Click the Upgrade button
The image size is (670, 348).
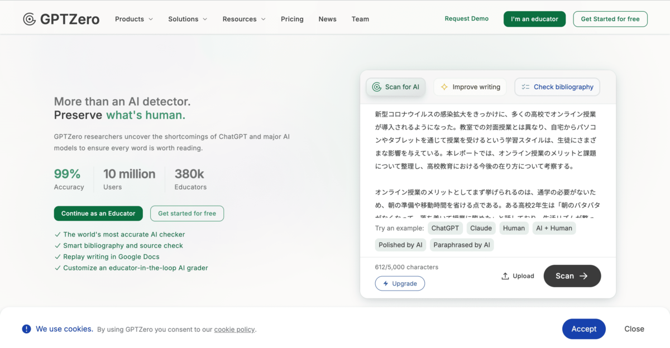point(400,283)
